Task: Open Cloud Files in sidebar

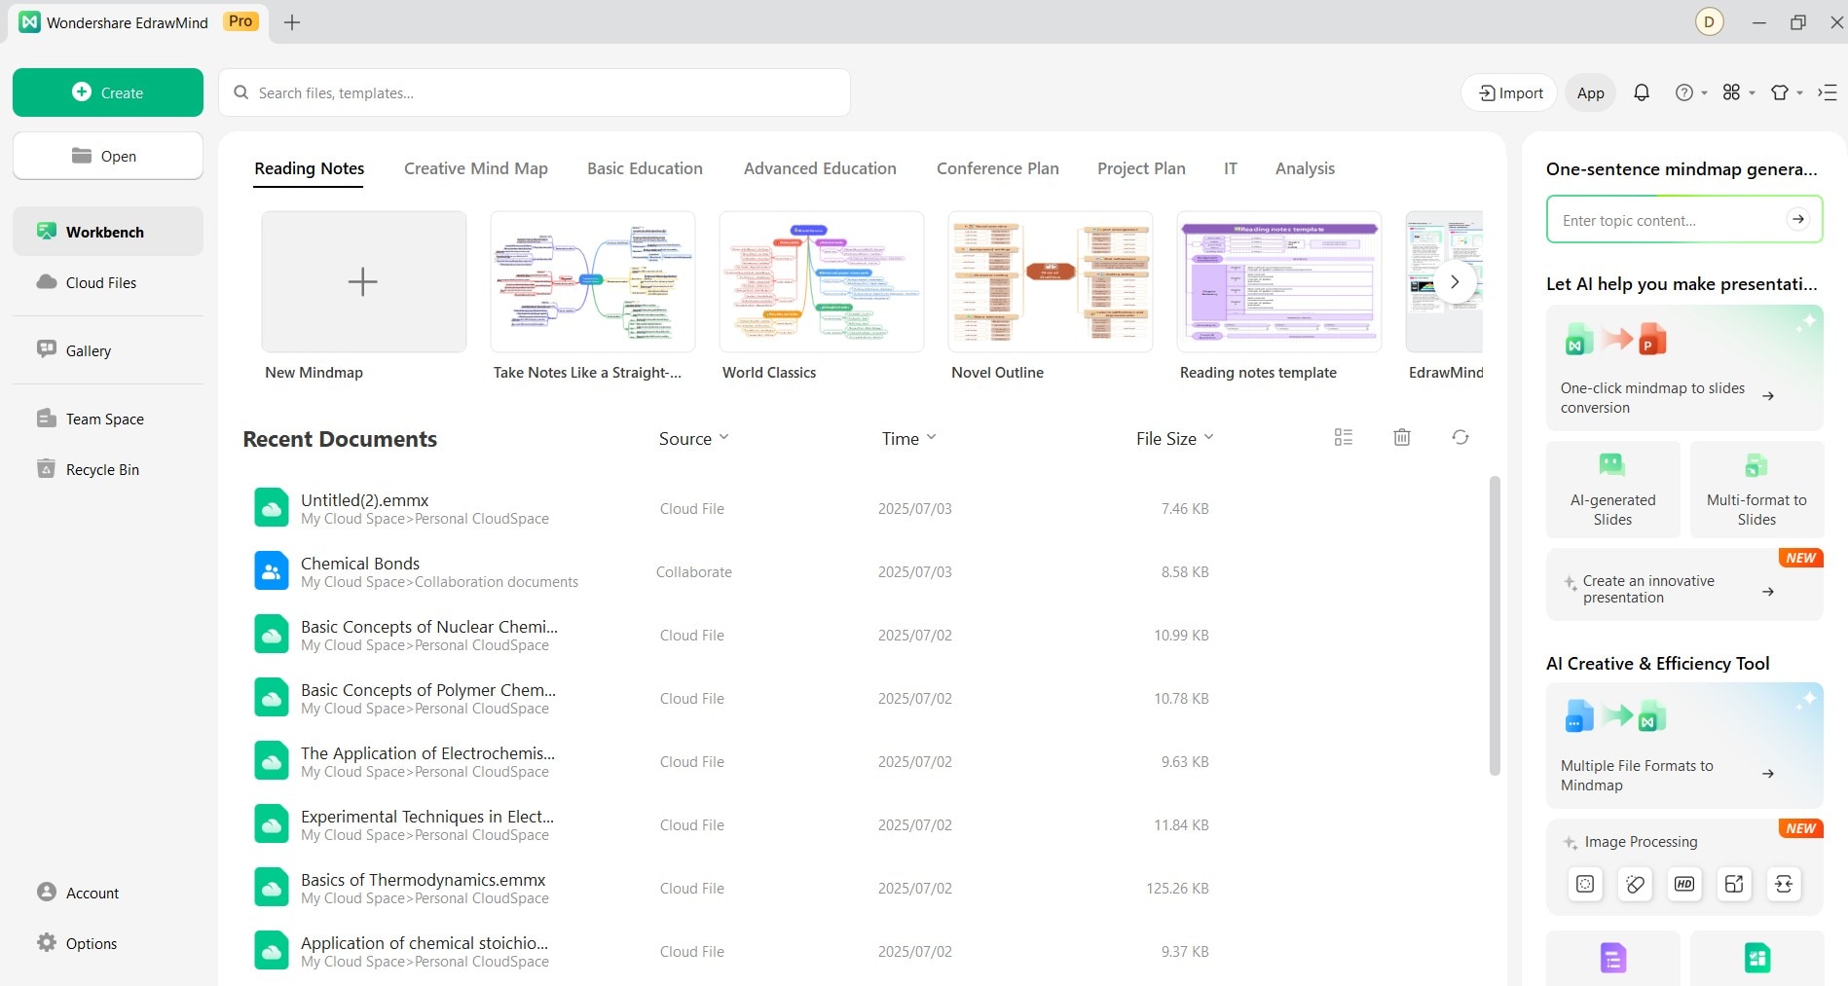Action: (x=108, y=282)
